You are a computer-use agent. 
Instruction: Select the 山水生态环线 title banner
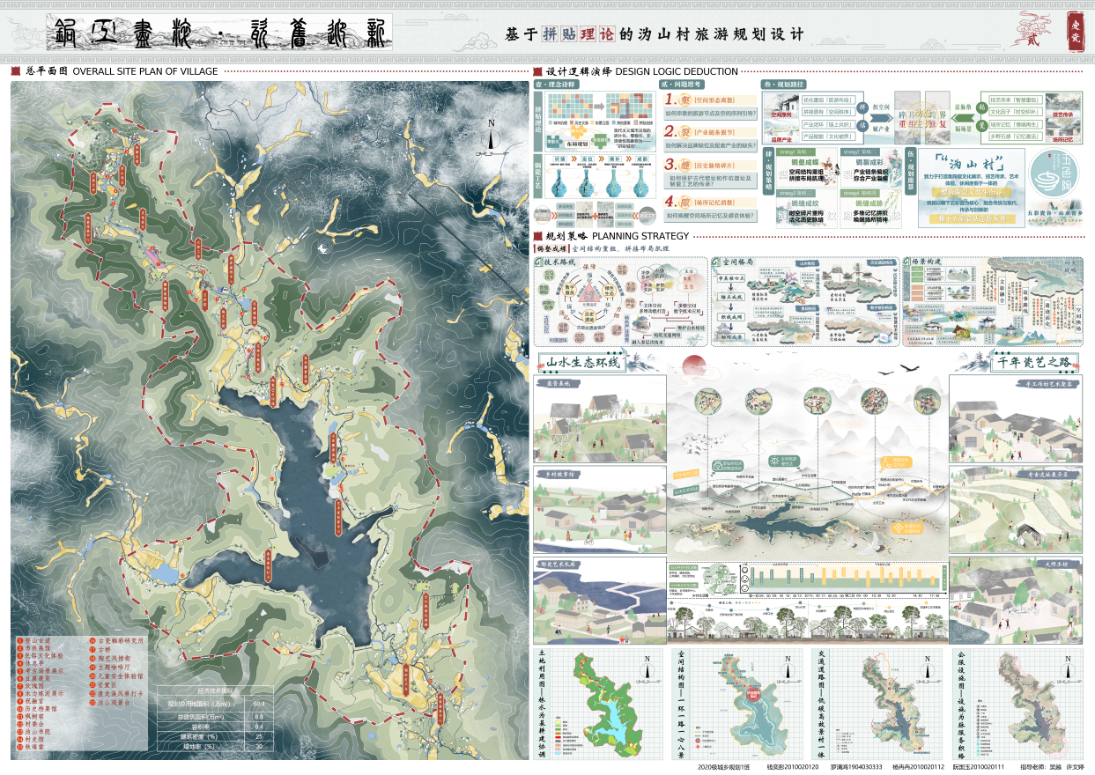click(582, 362)
